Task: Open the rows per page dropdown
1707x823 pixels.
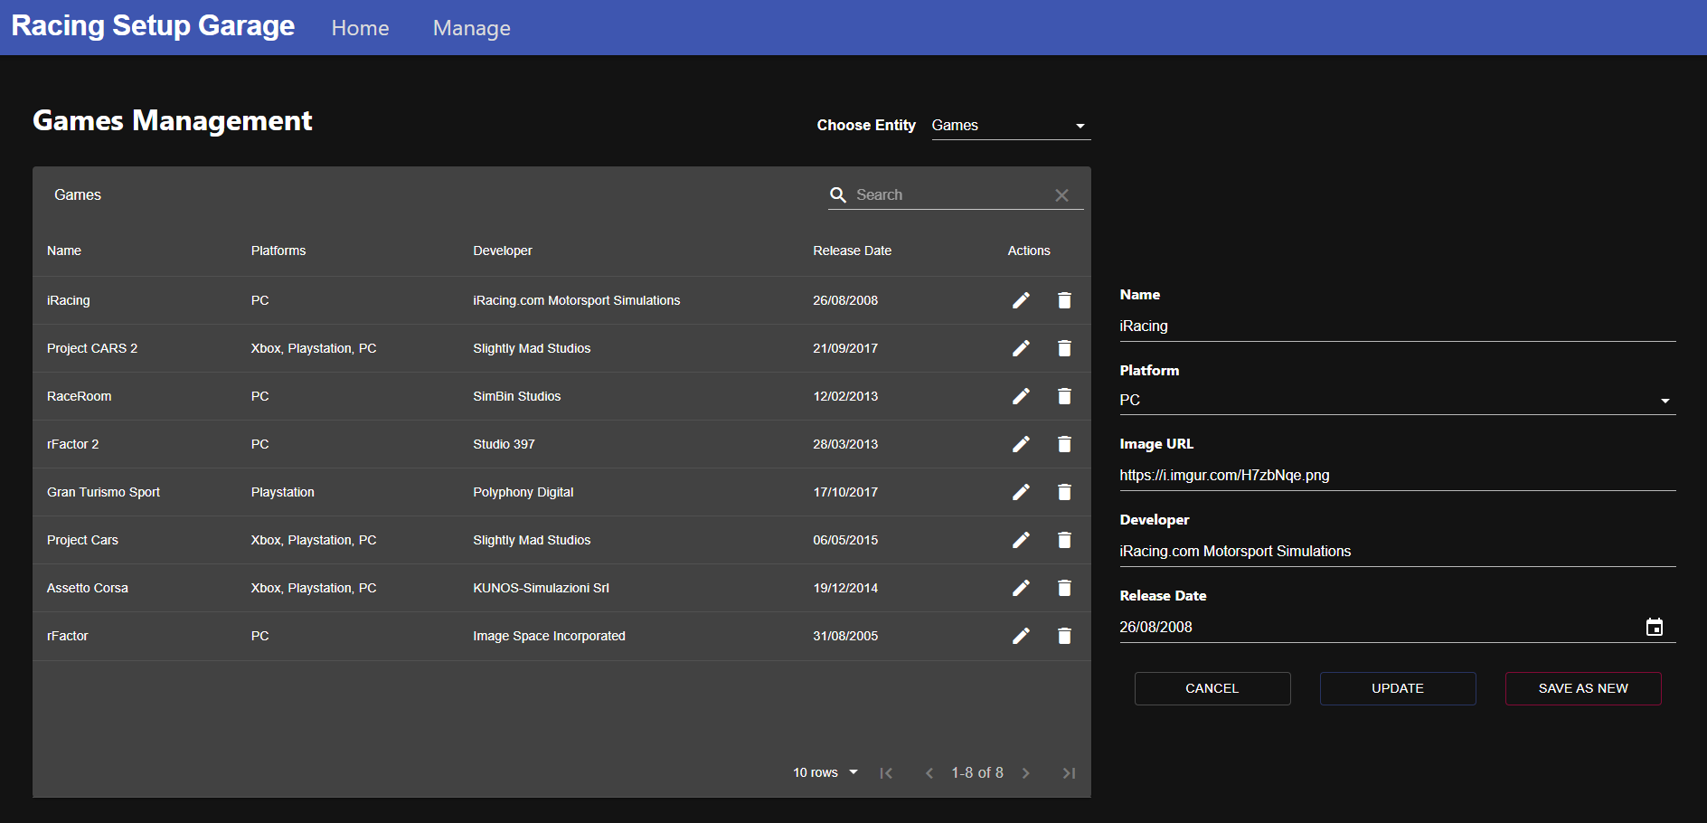Action: click(x=825, y=772)
